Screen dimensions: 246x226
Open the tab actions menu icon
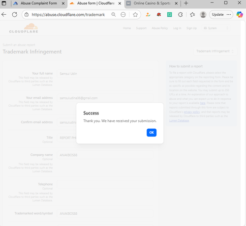point(4,3)
